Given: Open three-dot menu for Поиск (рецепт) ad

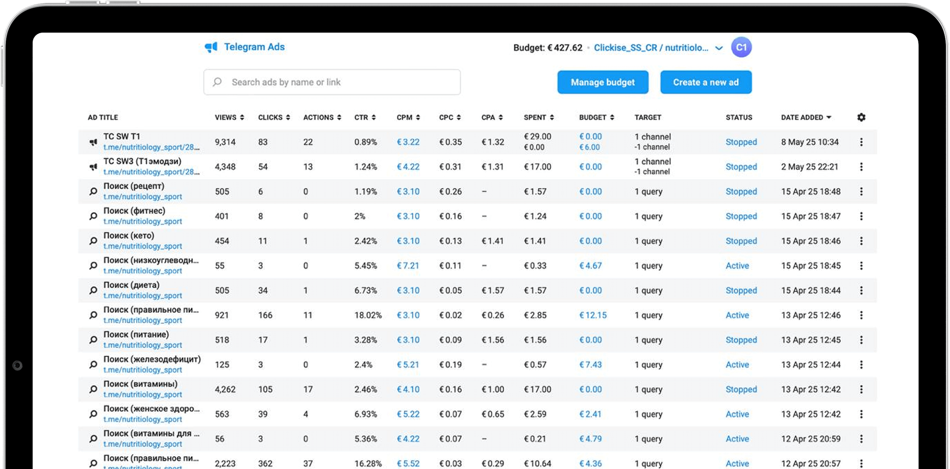Looking at the screenshot, I should click(x=861, y=192).
